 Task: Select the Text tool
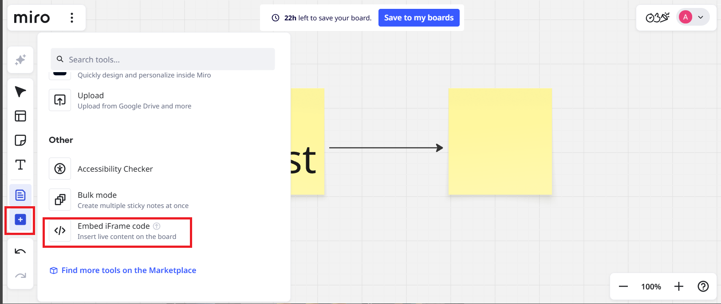click(x=20, y=165)
